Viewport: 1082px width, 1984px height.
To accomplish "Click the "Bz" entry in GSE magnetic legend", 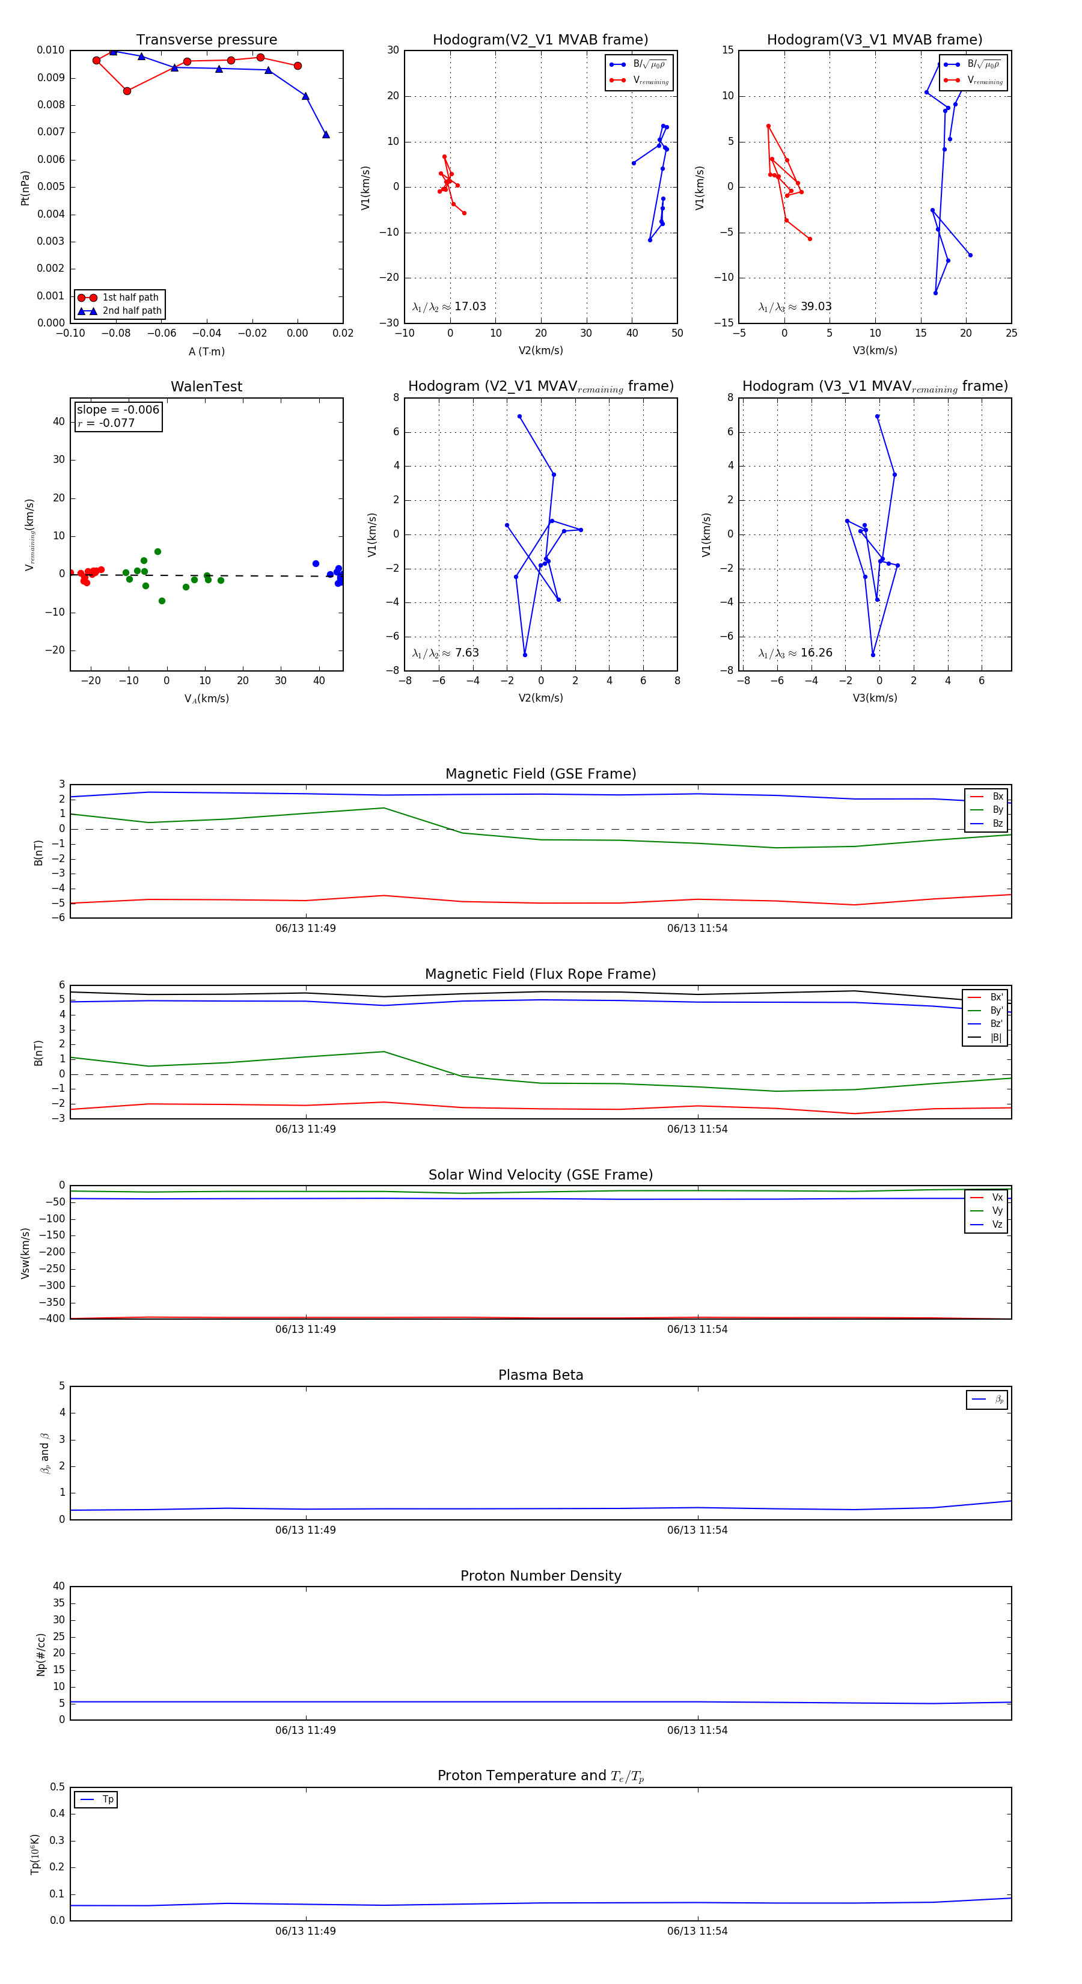I will point(987,823).
